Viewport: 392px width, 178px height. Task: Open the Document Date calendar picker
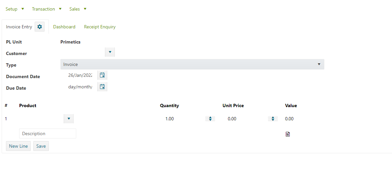(102, 75)
